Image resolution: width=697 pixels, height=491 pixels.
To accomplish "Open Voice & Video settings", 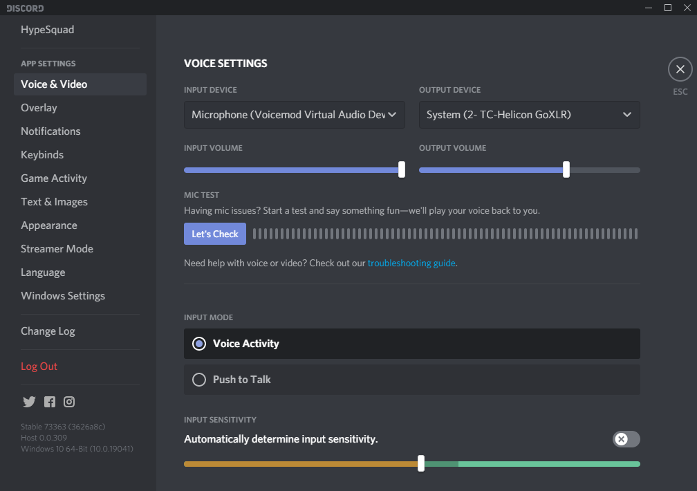I will (80, 84).
